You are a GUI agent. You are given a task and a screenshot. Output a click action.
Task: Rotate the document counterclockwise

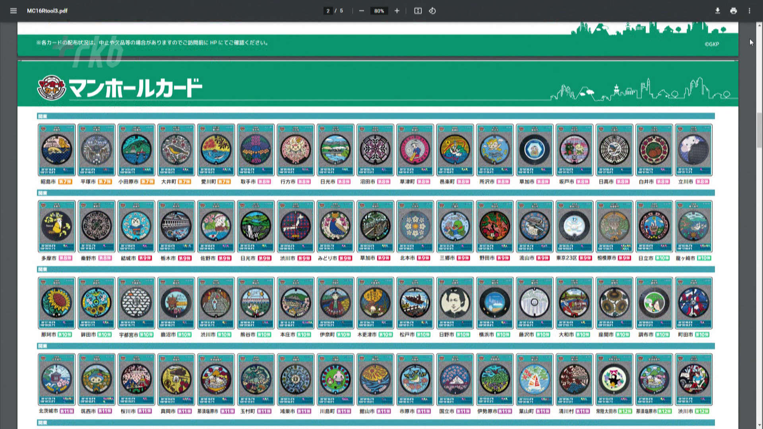click(432, 11)
